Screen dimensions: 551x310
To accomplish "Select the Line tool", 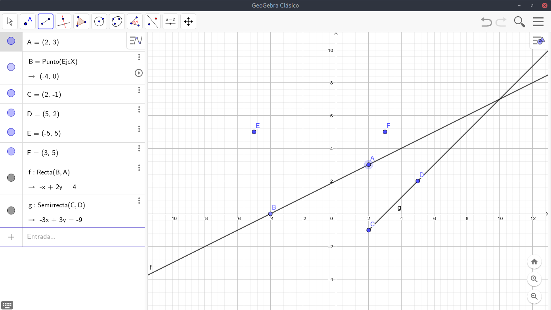I will point(46,21).
